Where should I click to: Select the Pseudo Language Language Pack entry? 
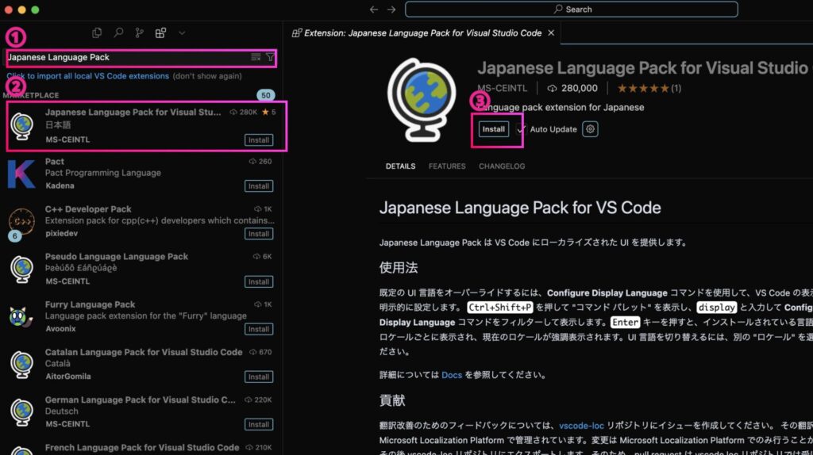click(141, 269)
